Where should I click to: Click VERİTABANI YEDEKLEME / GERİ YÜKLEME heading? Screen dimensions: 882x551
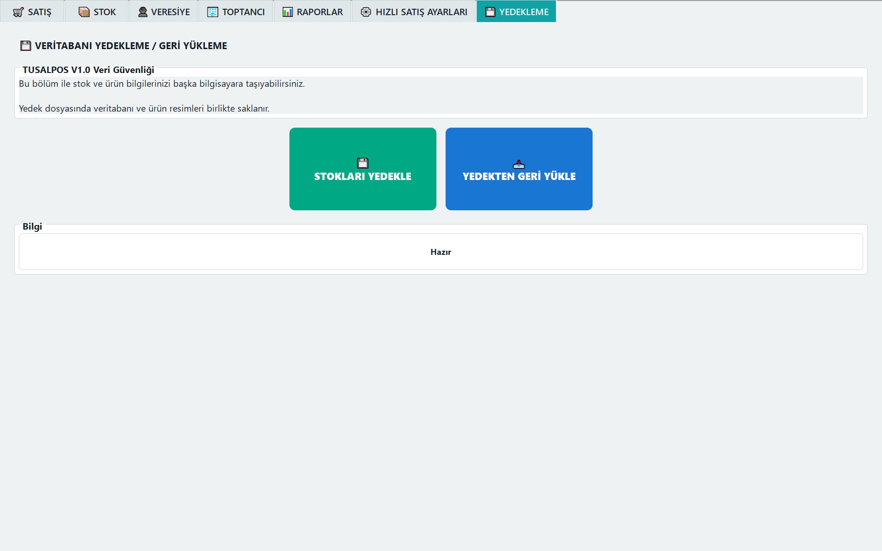tap(131, 45)
